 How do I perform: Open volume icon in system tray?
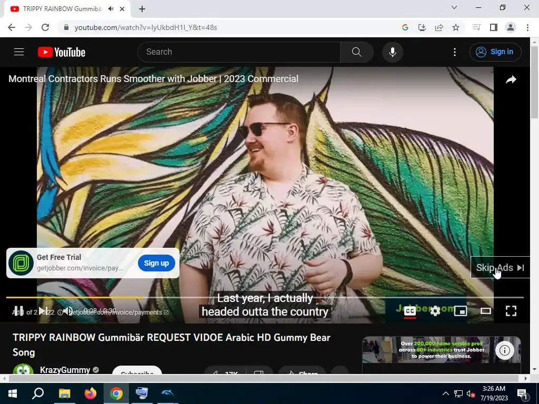[470, 393]
